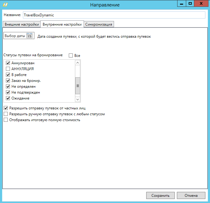Uncheck Заказ на бронир. status
Screen dimensions: 210x203
coord(8,81)
